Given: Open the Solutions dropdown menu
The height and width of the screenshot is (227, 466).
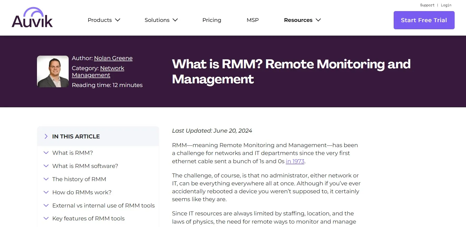Looking at the screenshot, I should coord(161,20).
